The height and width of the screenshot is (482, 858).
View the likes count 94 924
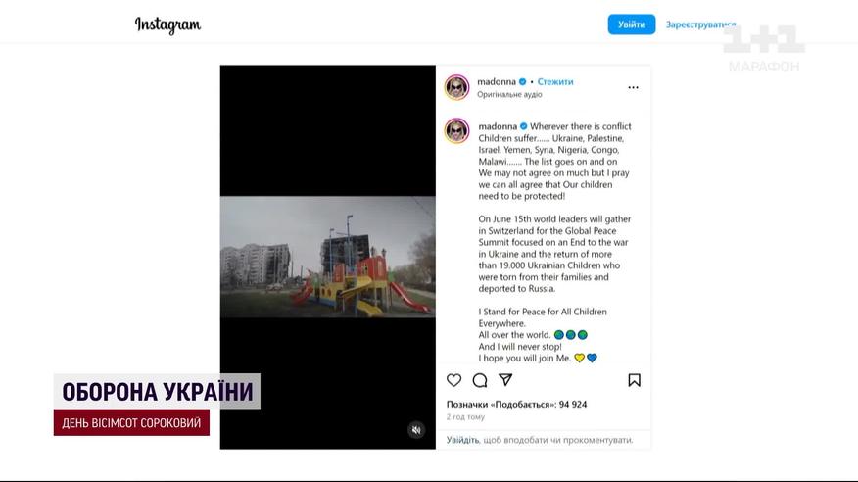point(516,405)
